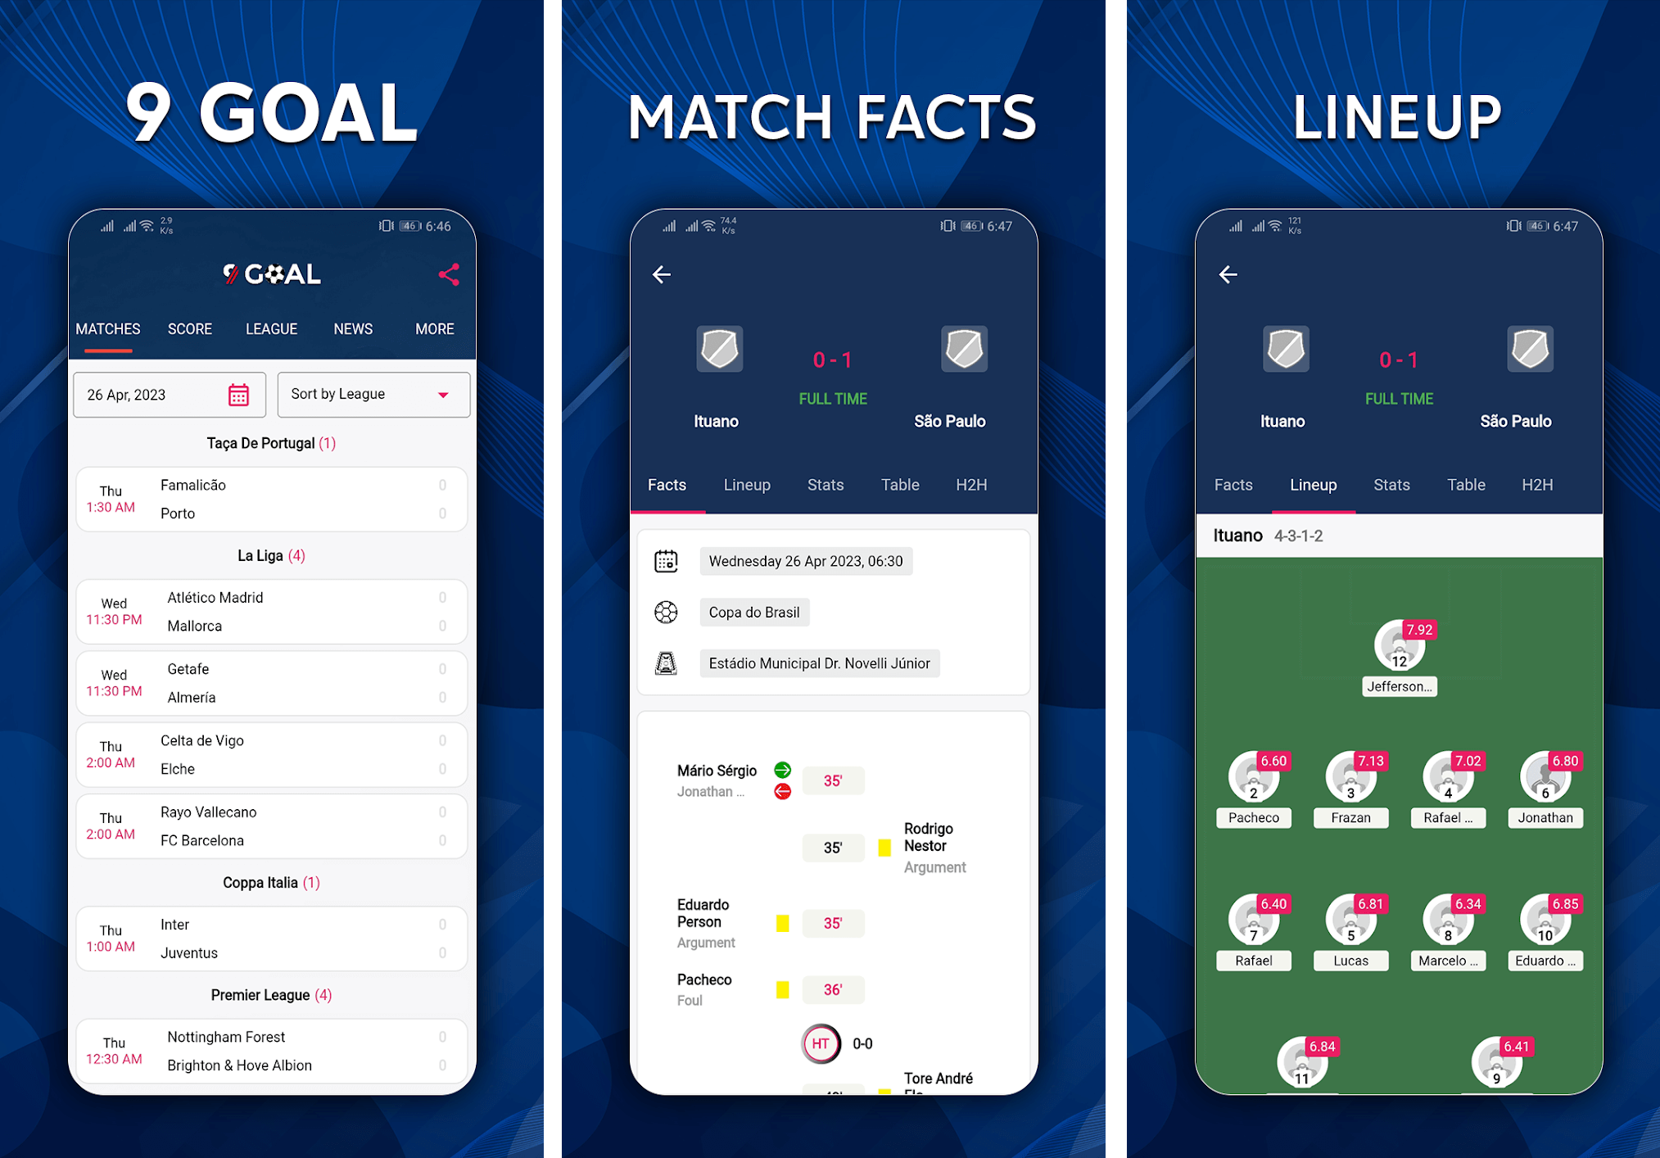Tap the share icon in top right
This screenshot has width=1660, height=1158.
point(450,274)
